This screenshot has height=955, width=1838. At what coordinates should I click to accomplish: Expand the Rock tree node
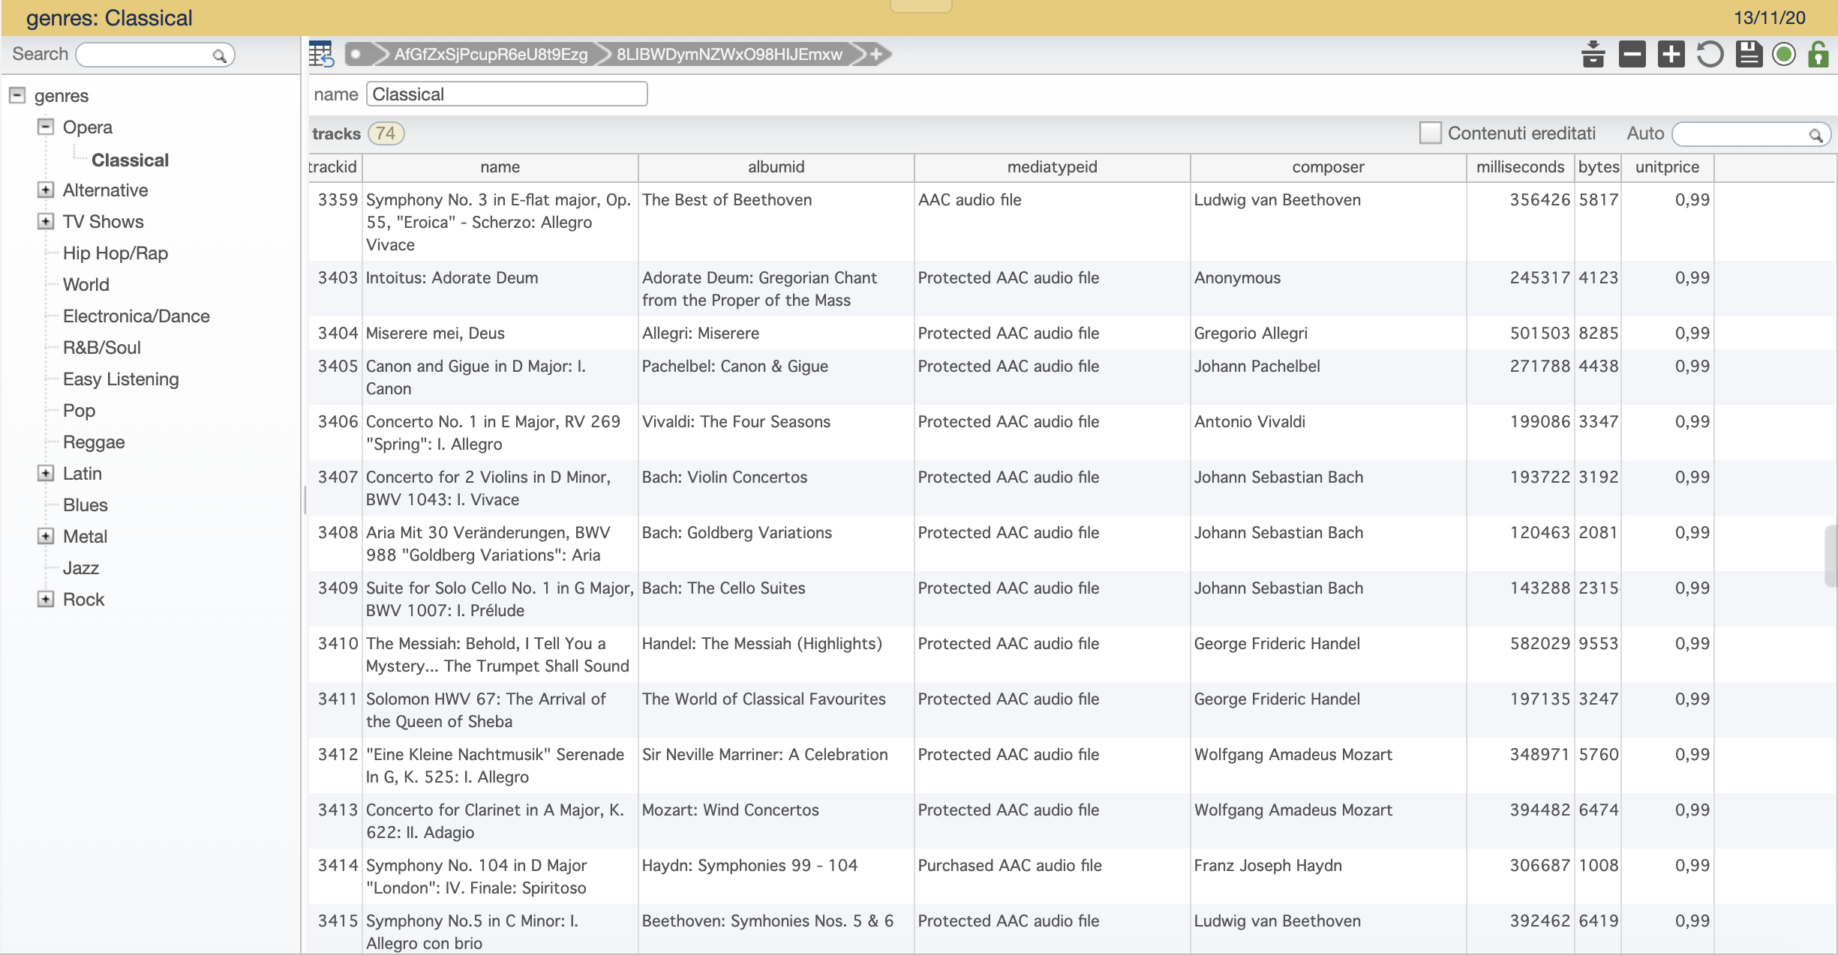pos(46,599)
